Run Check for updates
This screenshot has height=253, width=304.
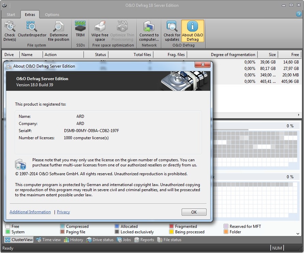pos(172,31)
